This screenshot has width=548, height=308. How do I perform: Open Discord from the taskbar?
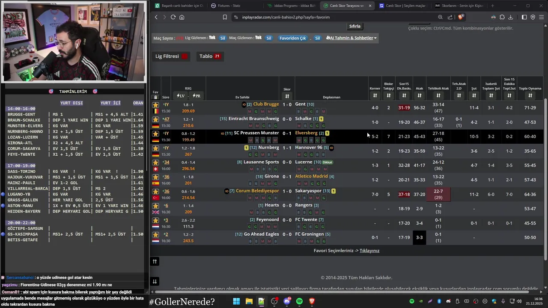pyautogui.click(x=287, y=301)
